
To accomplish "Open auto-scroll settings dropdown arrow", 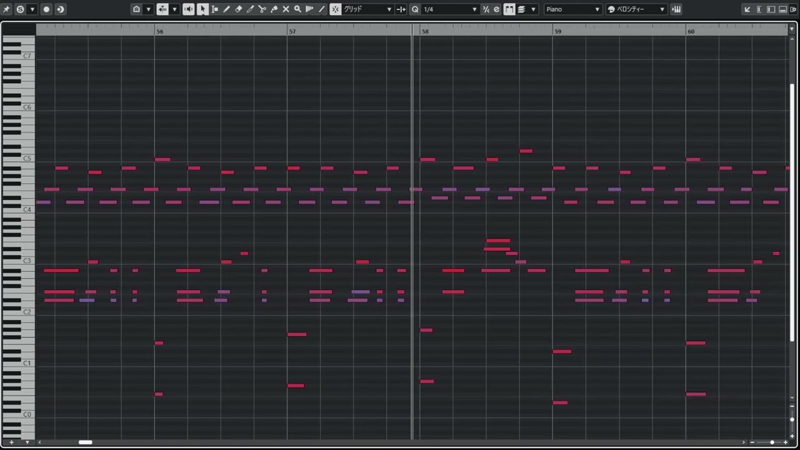I will (174, 9).
